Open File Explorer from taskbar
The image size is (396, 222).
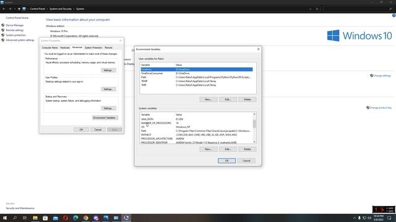point(35,218)
